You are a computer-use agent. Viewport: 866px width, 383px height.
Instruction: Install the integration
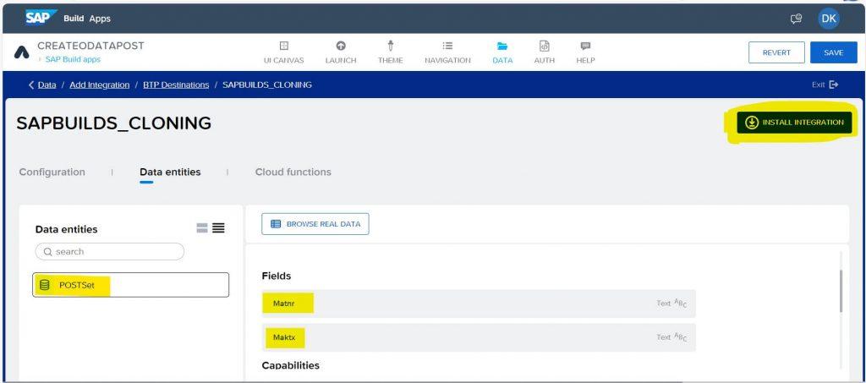coord(794,122)
